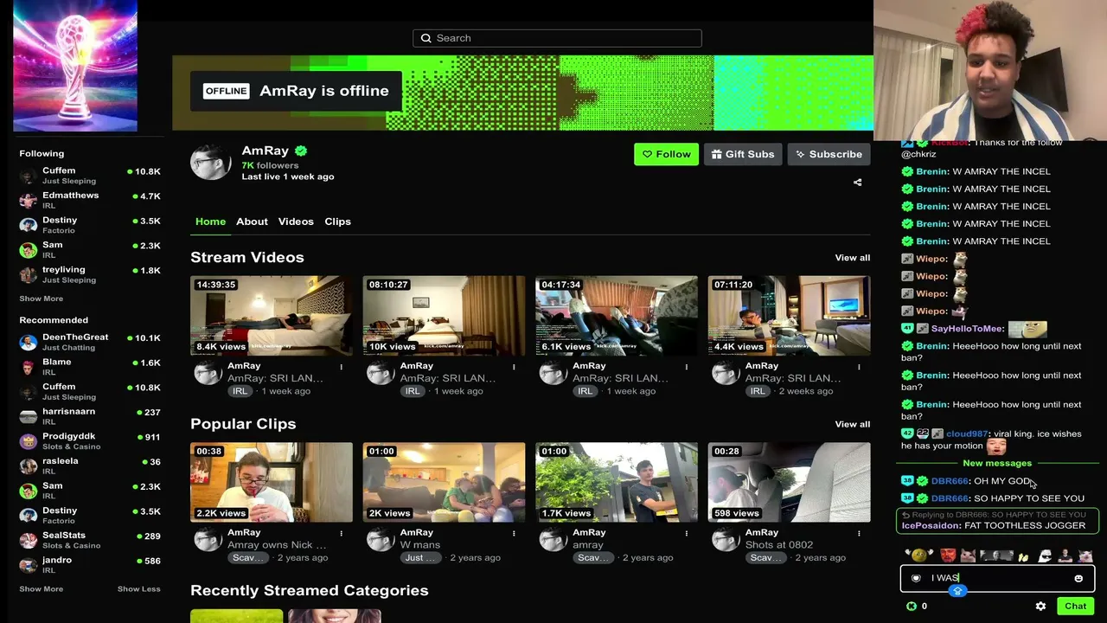Play the 04:17:34 stream video thumbnail
1107x623 pixels.
pos(617,316)
